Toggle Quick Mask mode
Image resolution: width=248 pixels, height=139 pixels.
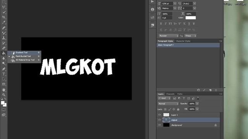(x=3, y=110)
